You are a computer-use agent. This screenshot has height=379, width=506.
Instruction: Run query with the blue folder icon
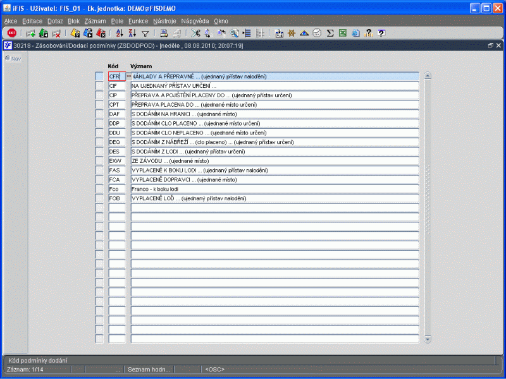(x=88, y=33)
